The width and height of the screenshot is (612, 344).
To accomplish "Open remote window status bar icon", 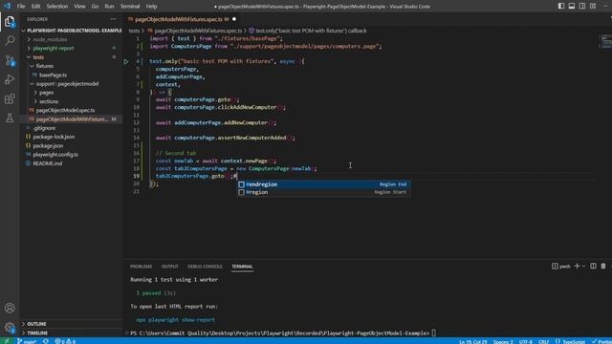I will click(x=7, y=341).
